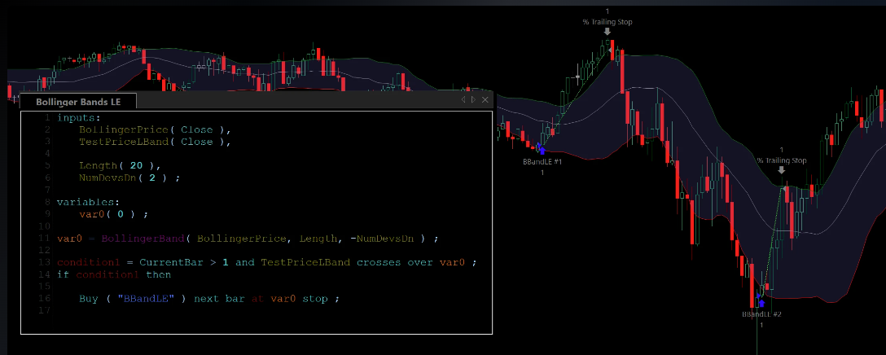
Task: Select the Bollinger Bands LE tab
Action: [78, 102]
